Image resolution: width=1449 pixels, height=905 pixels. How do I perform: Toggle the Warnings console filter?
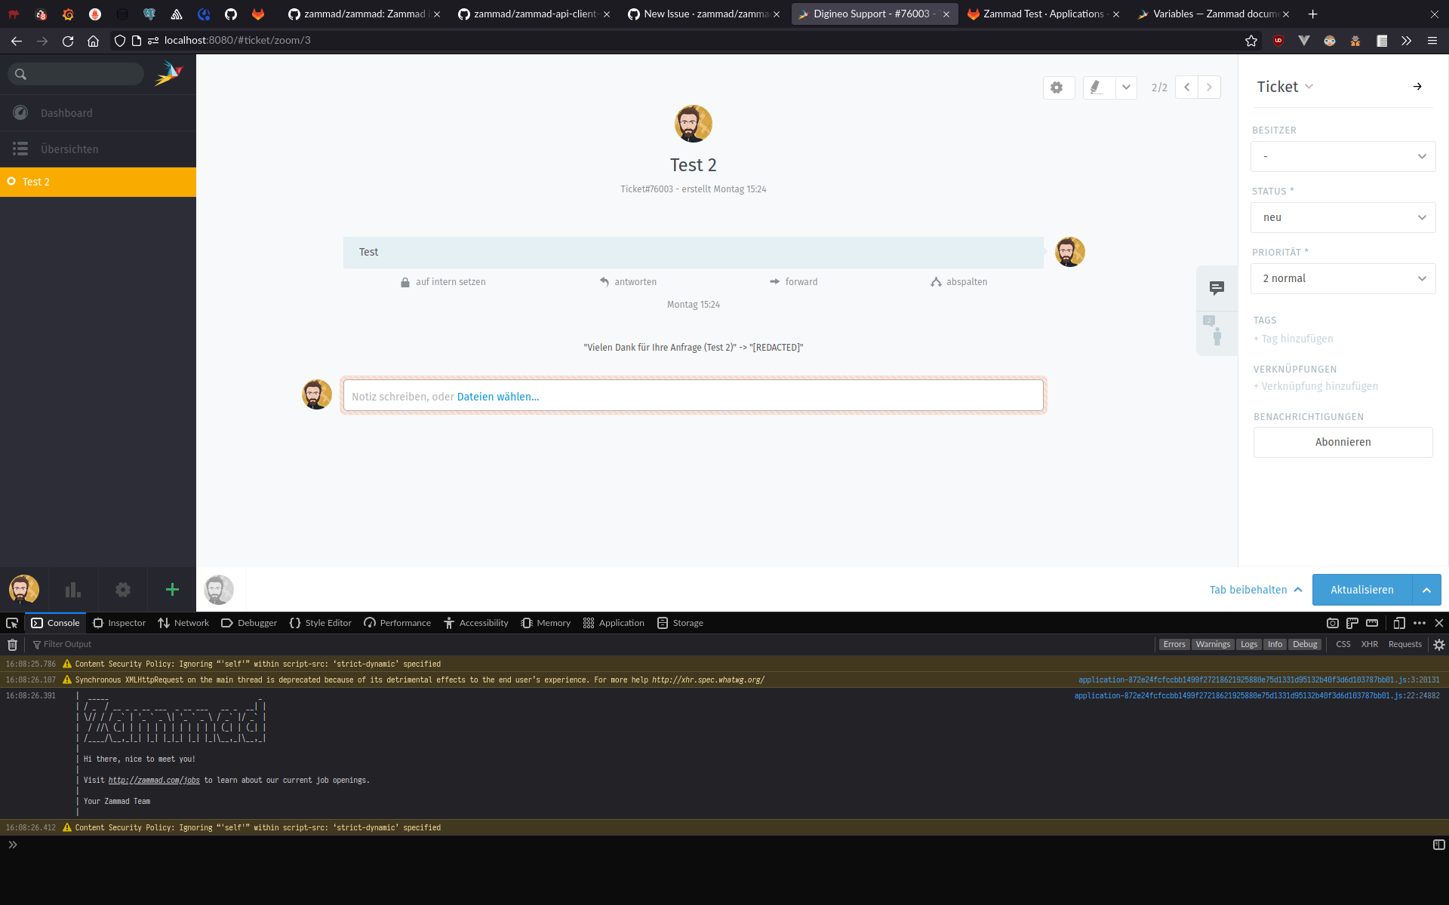pos(1213,644)
